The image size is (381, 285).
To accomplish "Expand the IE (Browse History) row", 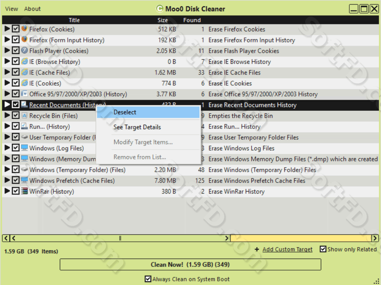I will (x=7, y=61).
